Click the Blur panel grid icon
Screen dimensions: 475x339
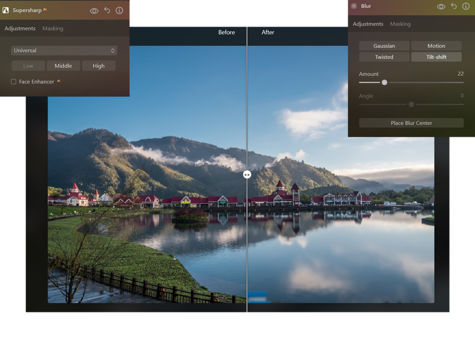pyautogui.click(x=353, y=6)
